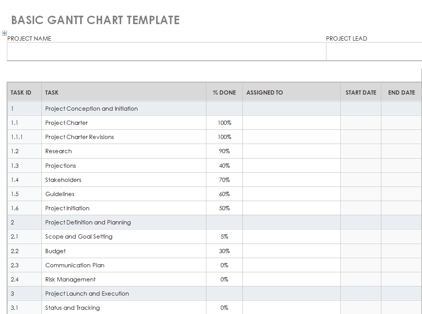Select Project Launch and Execution cell
Viewport: 422px width, 314px height.
click(x=124, y=294)
